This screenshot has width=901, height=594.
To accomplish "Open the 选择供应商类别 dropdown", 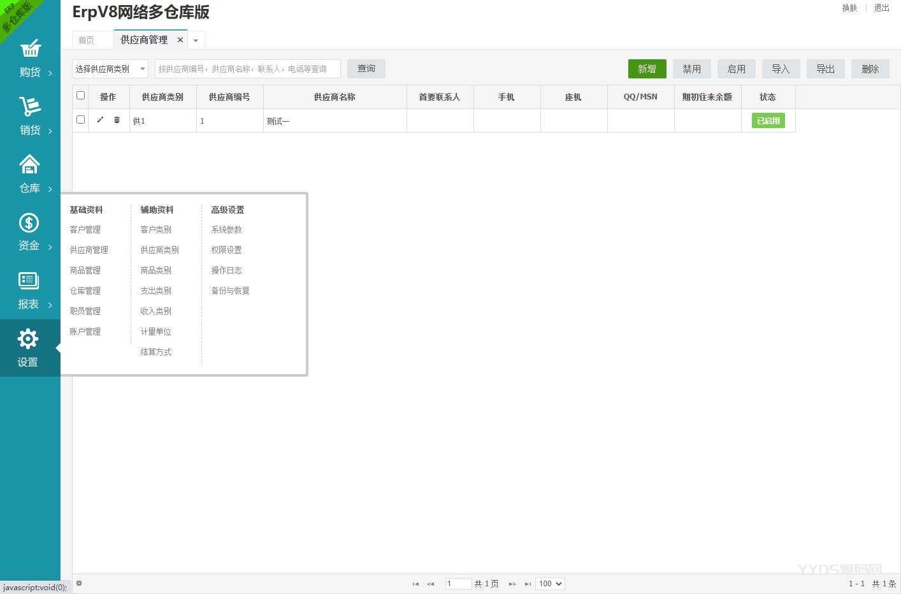I will (x=110, y=69).
